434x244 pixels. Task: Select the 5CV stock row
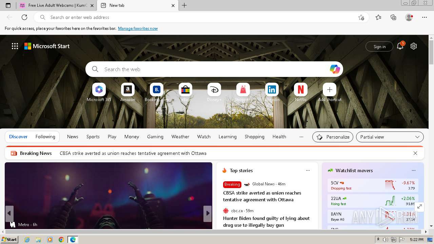coord(373,185)
